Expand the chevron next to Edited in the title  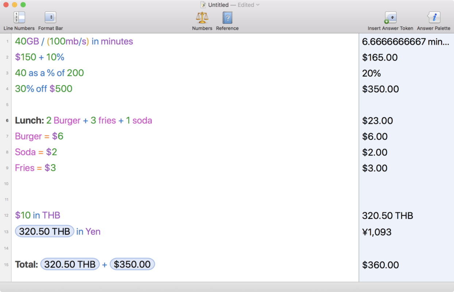click(258, 5)
